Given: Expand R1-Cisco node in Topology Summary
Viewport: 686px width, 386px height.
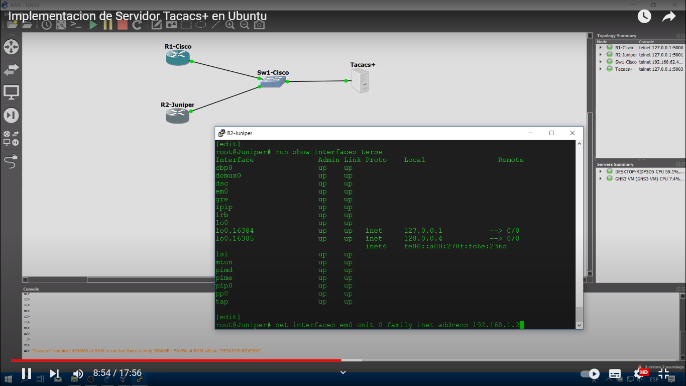Looking at the screenshot, I should pos(600,48).
